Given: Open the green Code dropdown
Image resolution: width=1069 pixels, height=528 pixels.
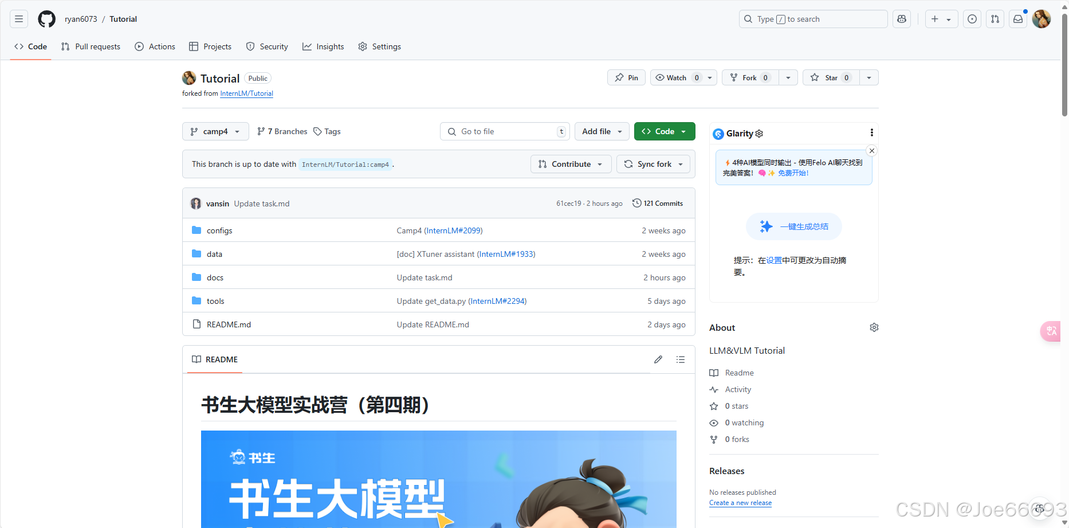Looking at the screenshot, I should [x=664, y=131].
